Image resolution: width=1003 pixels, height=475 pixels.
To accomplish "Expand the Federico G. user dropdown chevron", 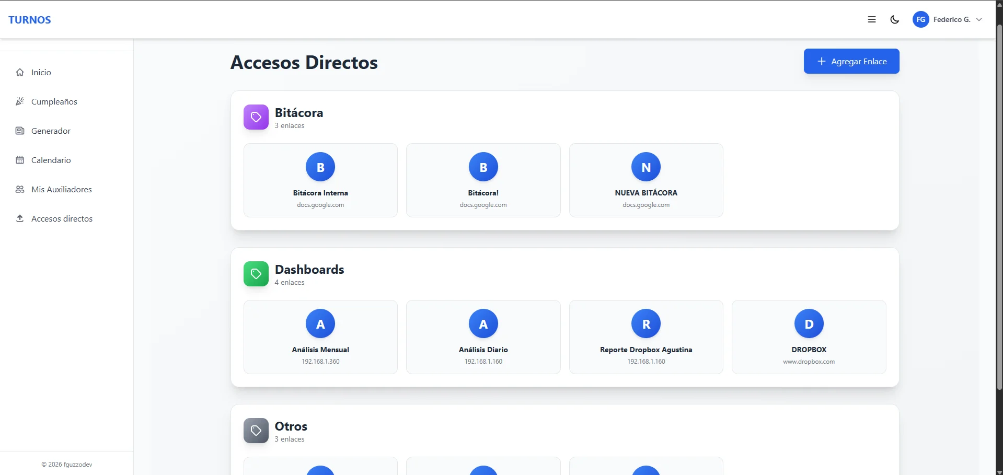I will point(979,19).
